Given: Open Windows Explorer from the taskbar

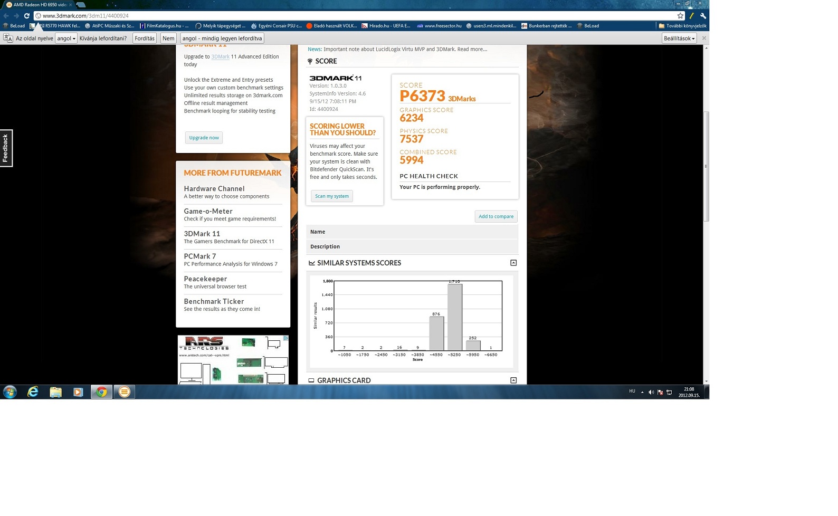Looking at the screenshot, I should 55,392.
